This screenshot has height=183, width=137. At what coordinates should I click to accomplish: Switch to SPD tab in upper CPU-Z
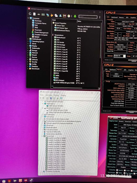point(127,18)
